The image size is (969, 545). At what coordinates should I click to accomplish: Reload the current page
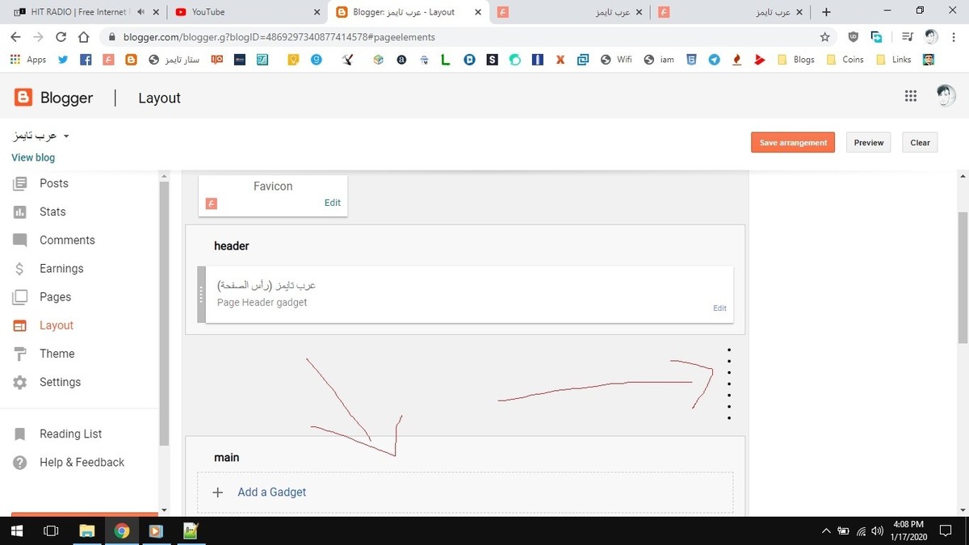[x=61, y=37]
